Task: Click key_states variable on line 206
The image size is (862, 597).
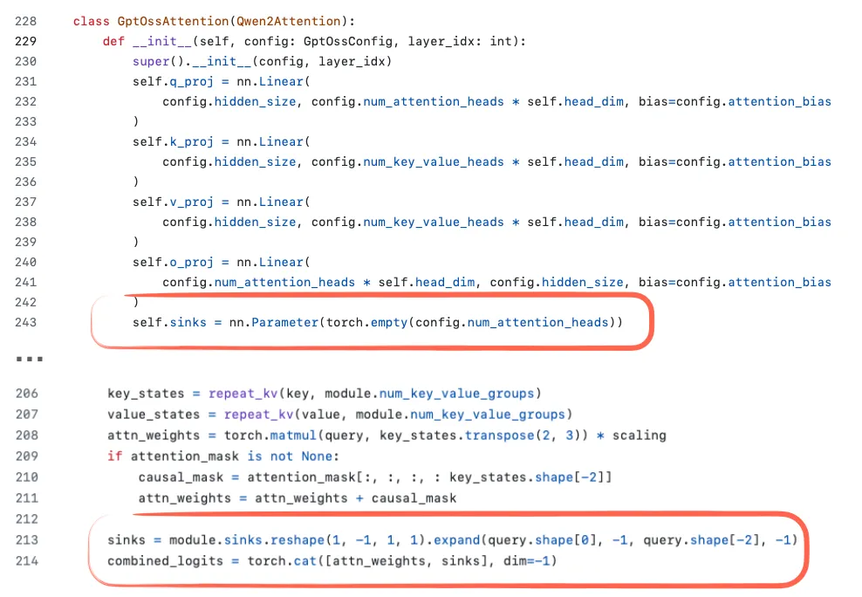Action: click(x=146, y=394)
